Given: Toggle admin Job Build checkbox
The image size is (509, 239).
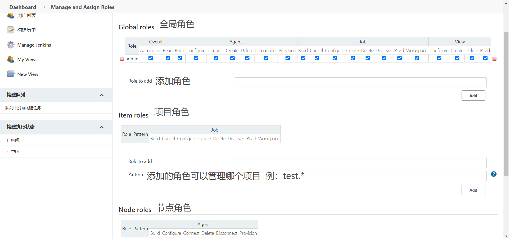Looking at the screenshot, I should point(303,58).
